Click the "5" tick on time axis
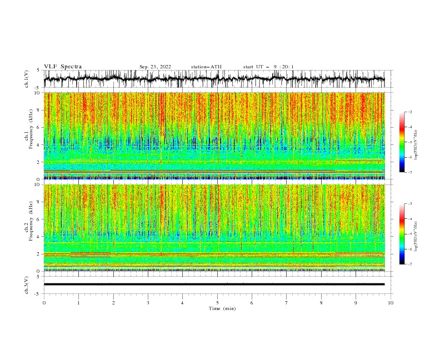Screen dimensions: 440x340 pos(217,303)
